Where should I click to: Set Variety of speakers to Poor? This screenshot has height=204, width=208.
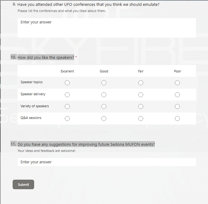(177, 106)
